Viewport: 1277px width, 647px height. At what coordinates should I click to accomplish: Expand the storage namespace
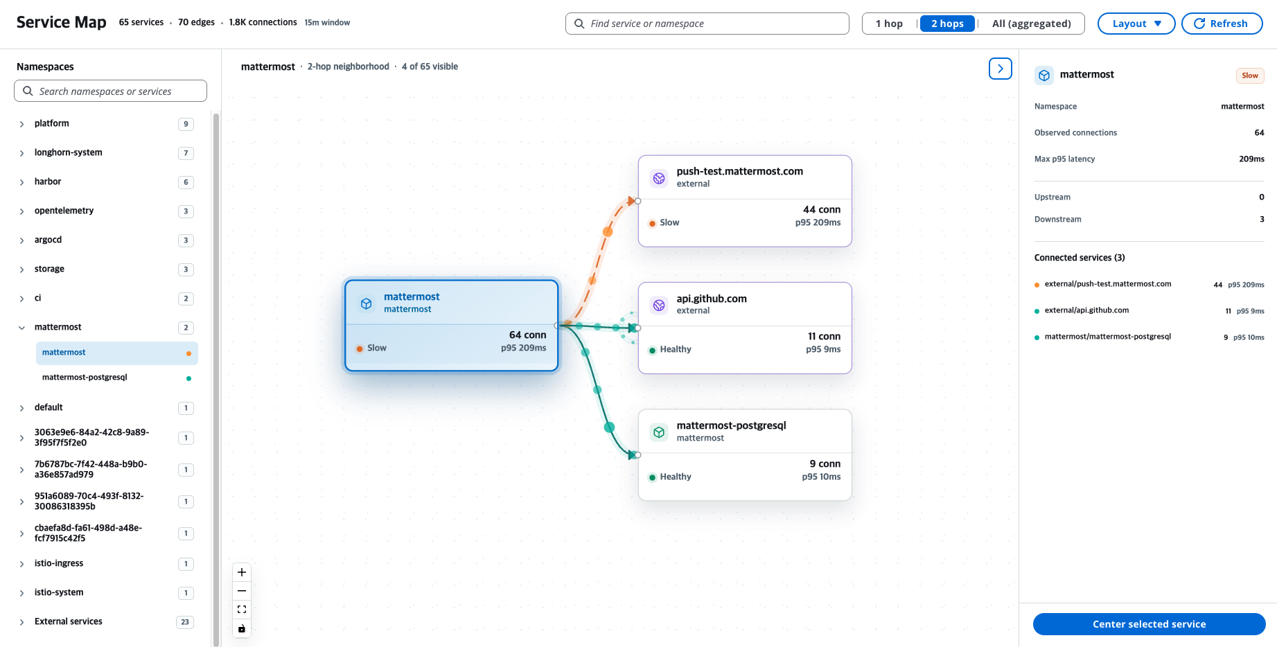[x=21, y=269]
